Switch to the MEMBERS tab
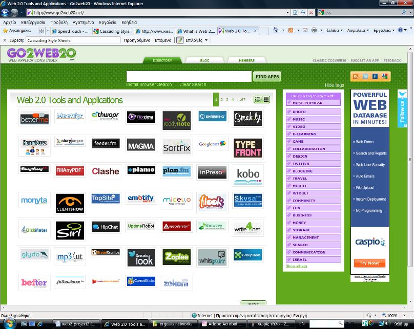Viewport: 414px width, 329px height. [247, 60]
